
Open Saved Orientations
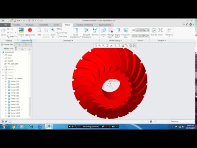[76, 32]
